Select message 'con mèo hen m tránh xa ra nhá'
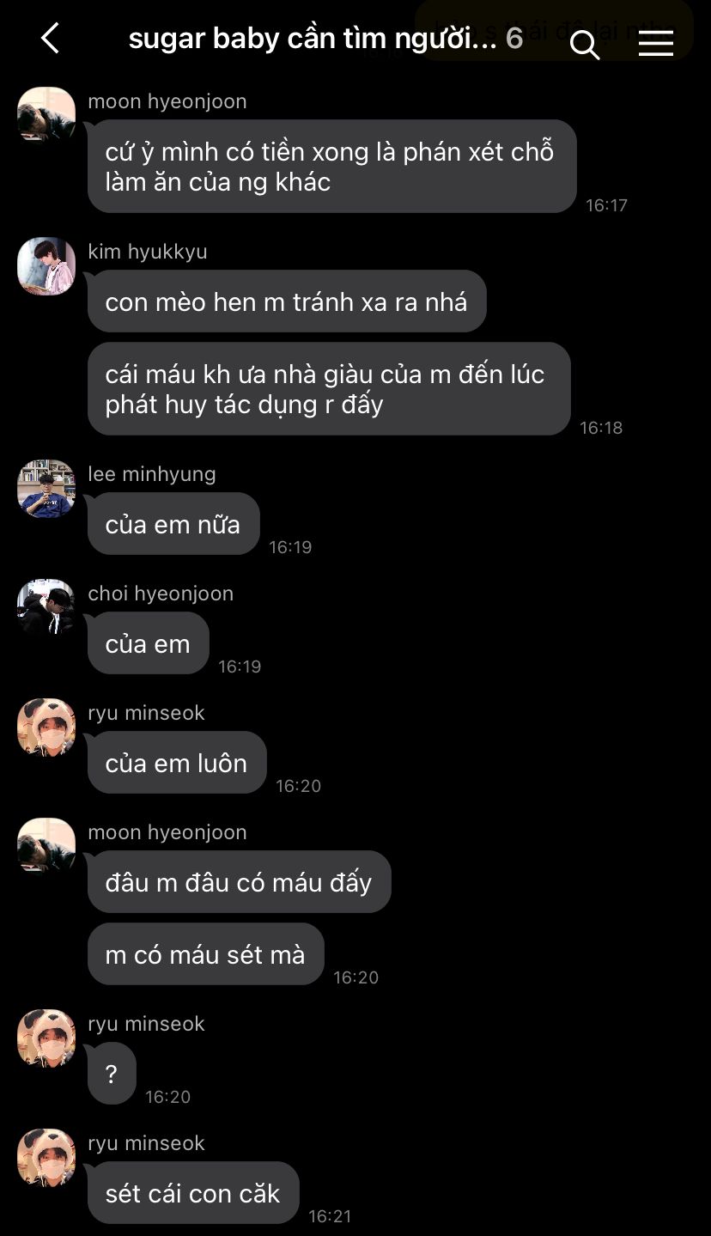 point(287,301)
